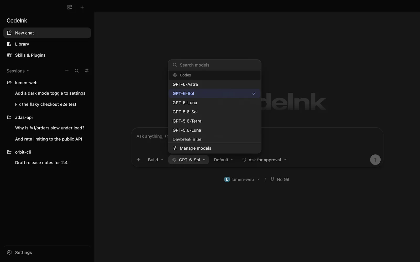Select the checked GPT-6-Sol model
The width and height of the screenshot is (420, 262).
[214, 94]
